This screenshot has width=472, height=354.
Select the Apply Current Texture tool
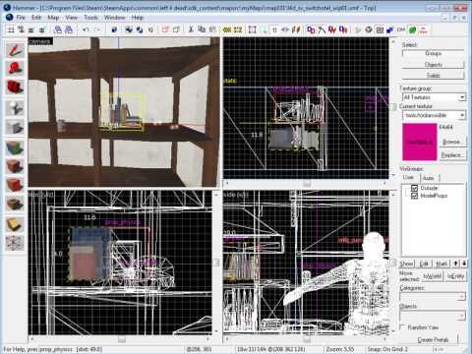[x=15, y=166]
